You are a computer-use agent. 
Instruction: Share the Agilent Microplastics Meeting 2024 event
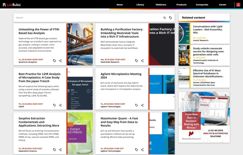[142, 105]
